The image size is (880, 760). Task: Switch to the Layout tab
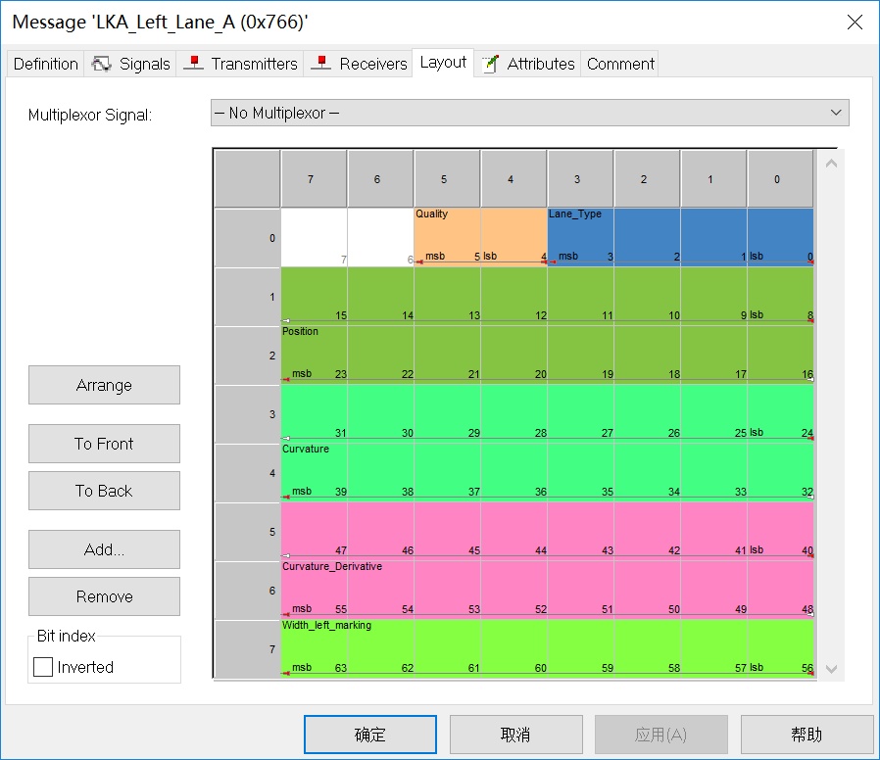tap(443, 63)
